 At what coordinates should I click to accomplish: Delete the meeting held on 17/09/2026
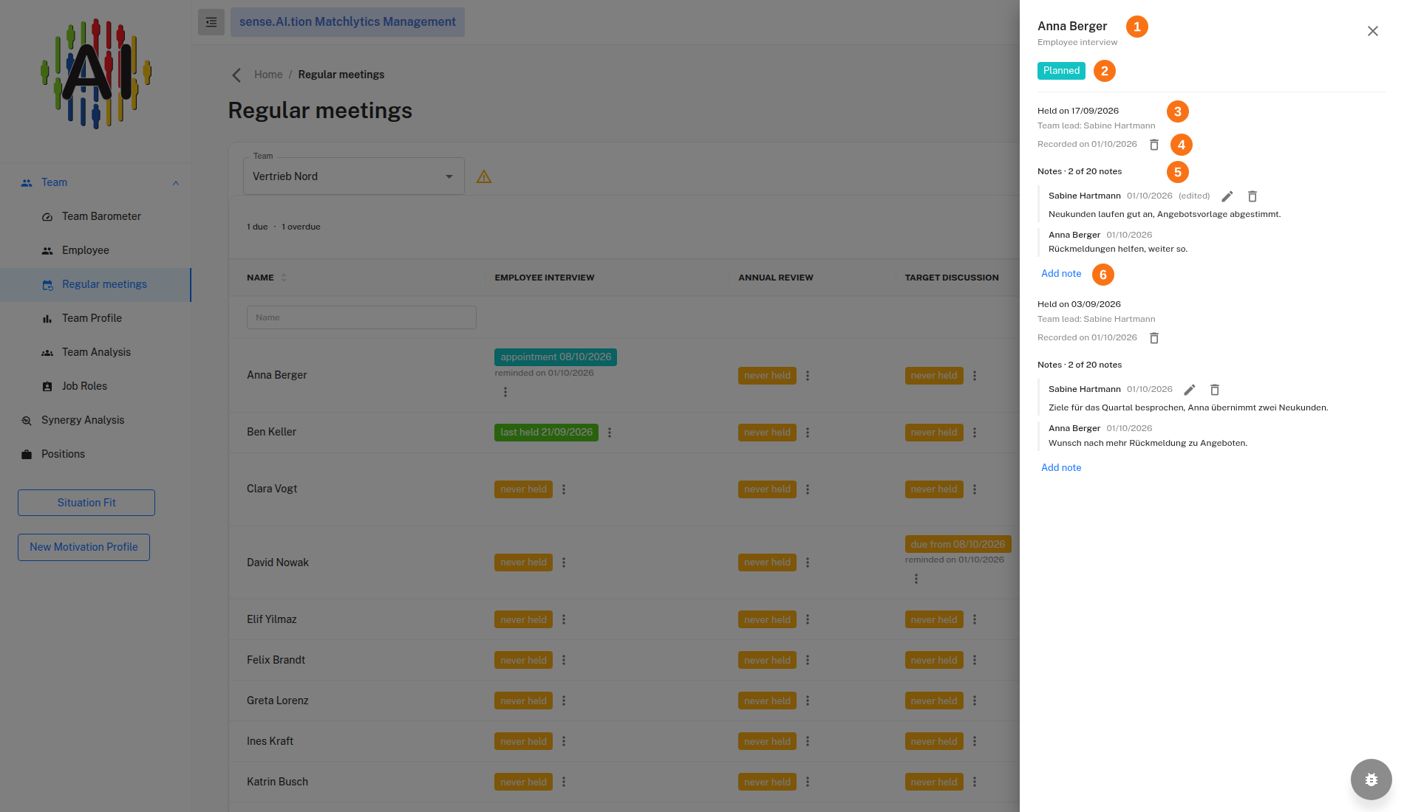point(1154,145)
